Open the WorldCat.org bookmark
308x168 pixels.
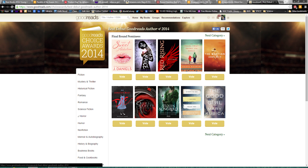click(x=127, y=11)
